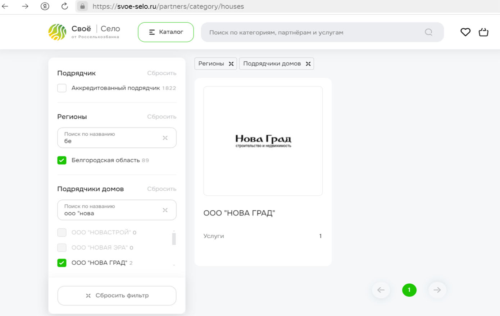Click the padlock site security icon

[82, 6]
